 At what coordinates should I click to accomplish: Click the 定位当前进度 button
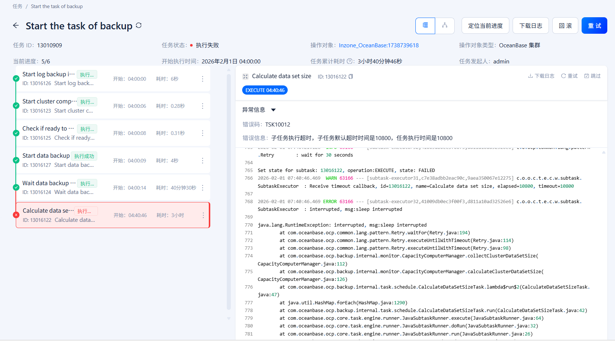(x=485, y=26)
